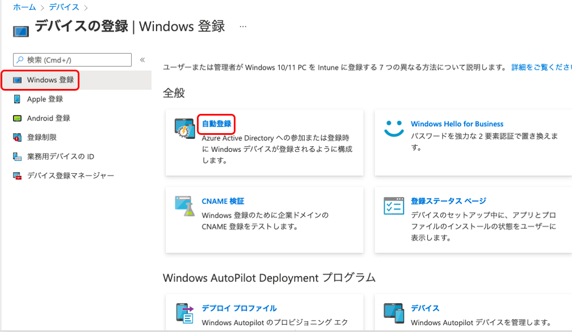572x332 pixels.
Task: Open the 登録ステータス ページ link
Action: click(x=448, y=201)
